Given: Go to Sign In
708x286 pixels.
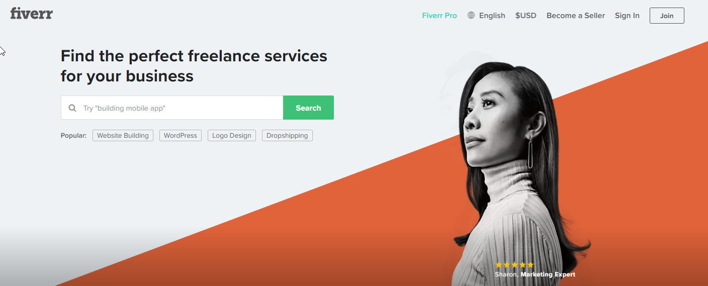Looking at the screenshot, I should (627, 16).
